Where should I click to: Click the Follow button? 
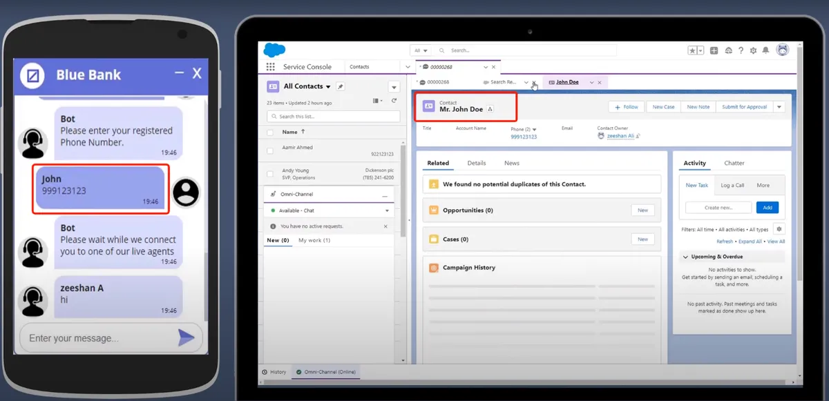pos(627,107)
